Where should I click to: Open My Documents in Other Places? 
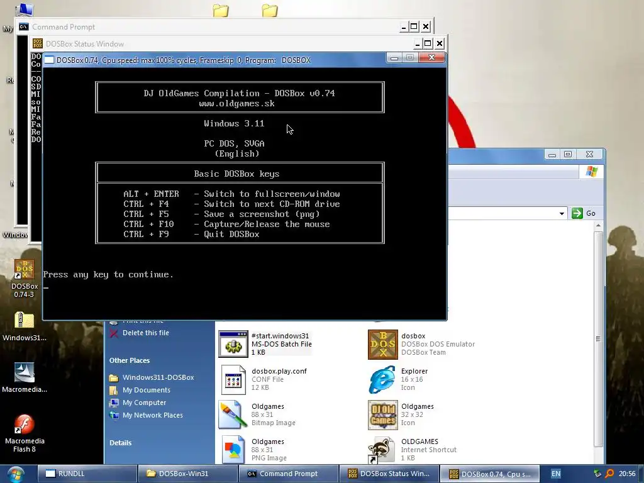pyautogui.click(x=146, y=390)
